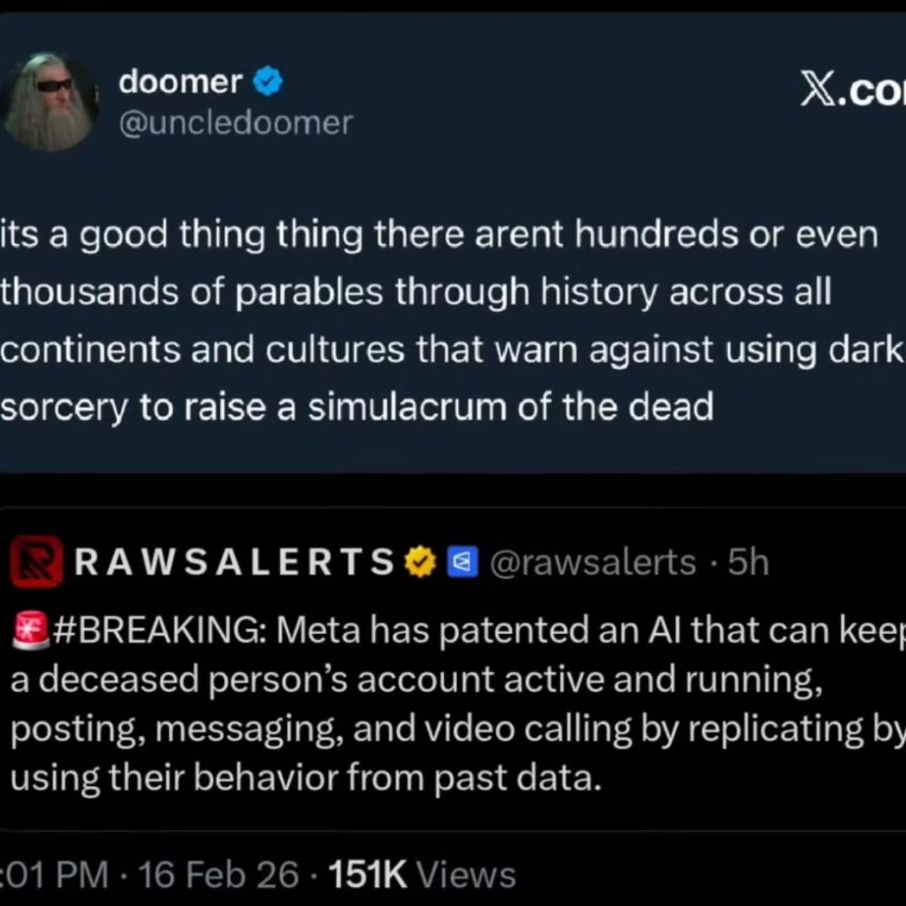Click the blue square affiliate badge
906x906 pixels.
462,562
